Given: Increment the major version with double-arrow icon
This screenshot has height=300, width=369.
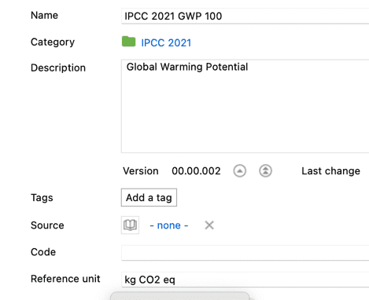Looking at the screenshot, I should point(265,171).
